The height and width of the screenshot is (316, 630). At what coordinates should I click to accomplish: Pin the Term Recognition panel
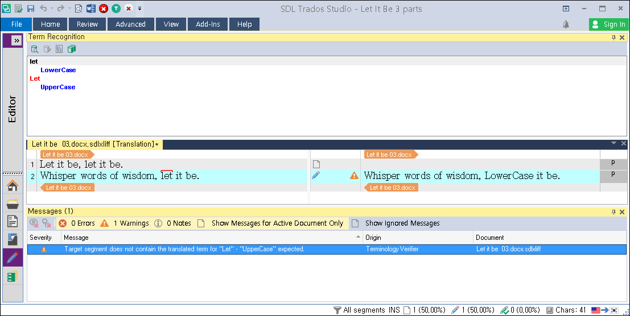(613, 38)
